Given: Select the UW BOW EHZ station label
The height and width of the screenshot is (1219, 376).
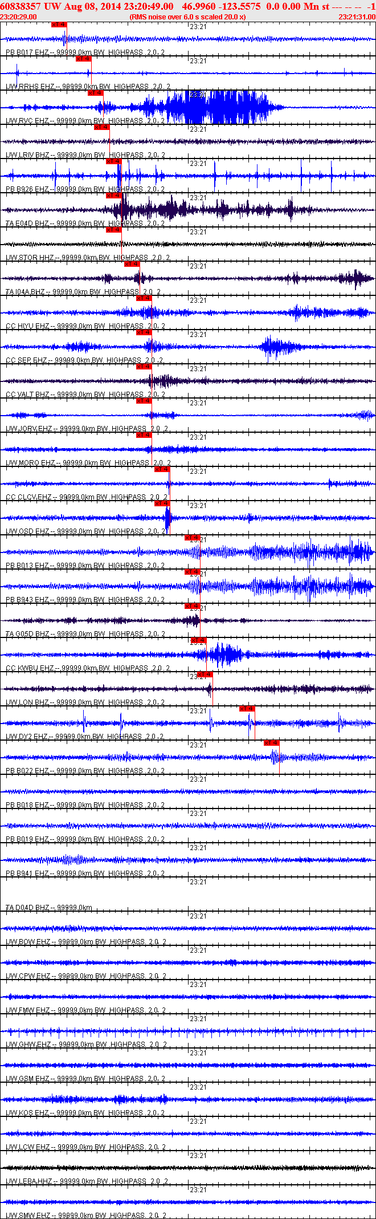Looking at the screenshot, I should [86, 942].
